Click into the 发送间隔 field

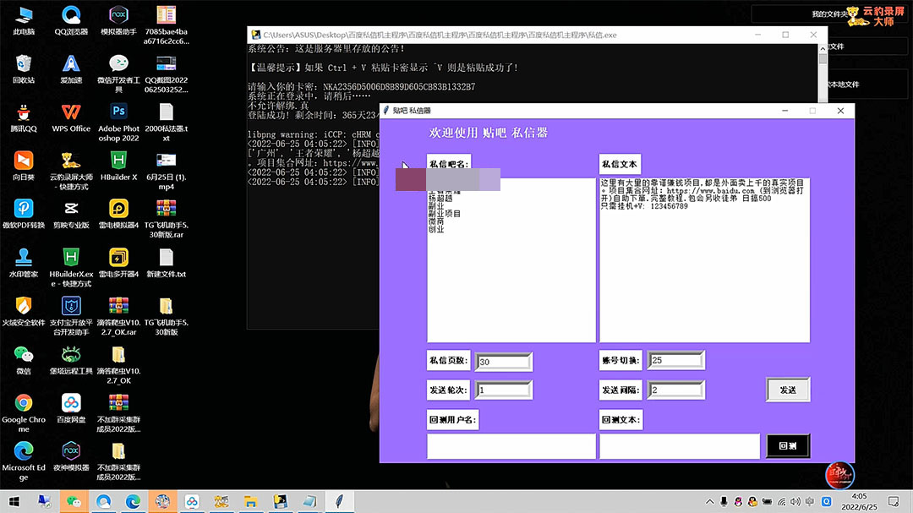[x=676, y=390]
